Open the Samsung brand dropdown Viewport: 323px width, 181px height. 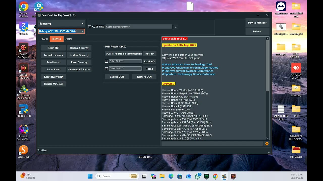point(61,24)
